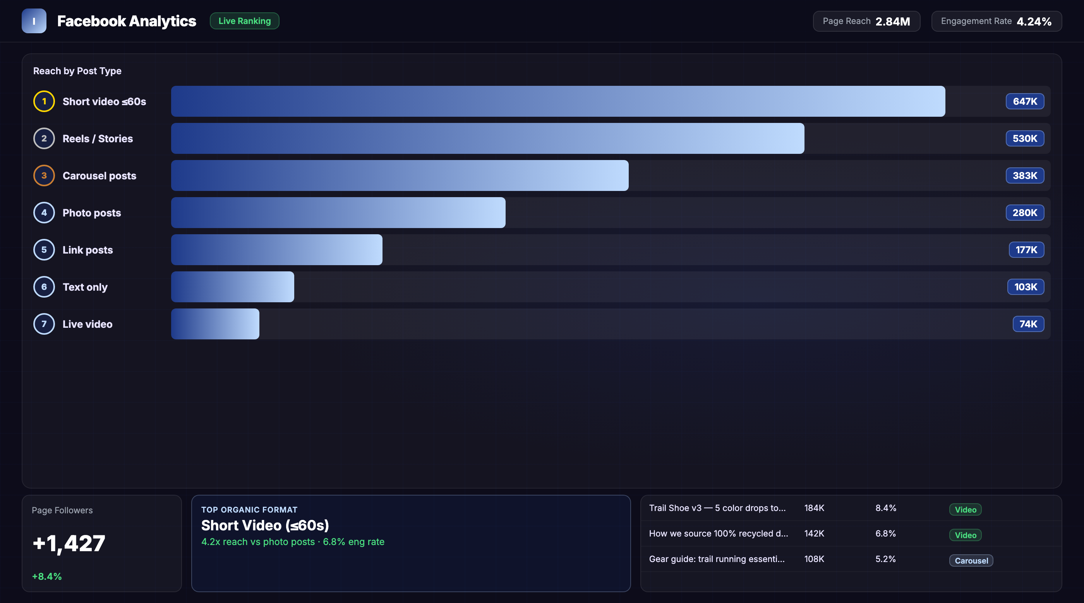Click rank 7 circle for Live video
Viewport: 1084px width, 603px height.
44,324
